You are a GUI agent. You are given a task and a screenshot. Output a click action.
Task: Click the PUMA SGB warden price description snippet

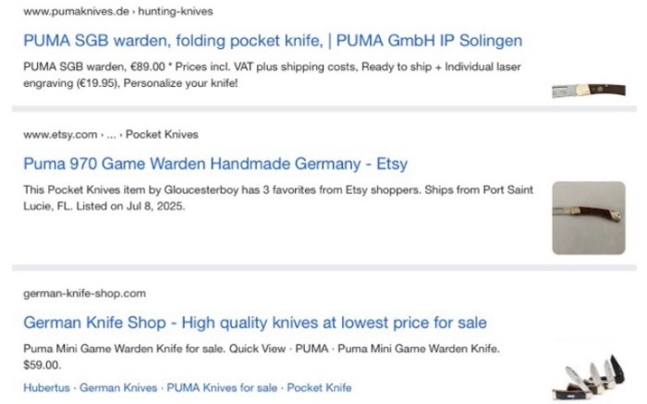[272, 75]
